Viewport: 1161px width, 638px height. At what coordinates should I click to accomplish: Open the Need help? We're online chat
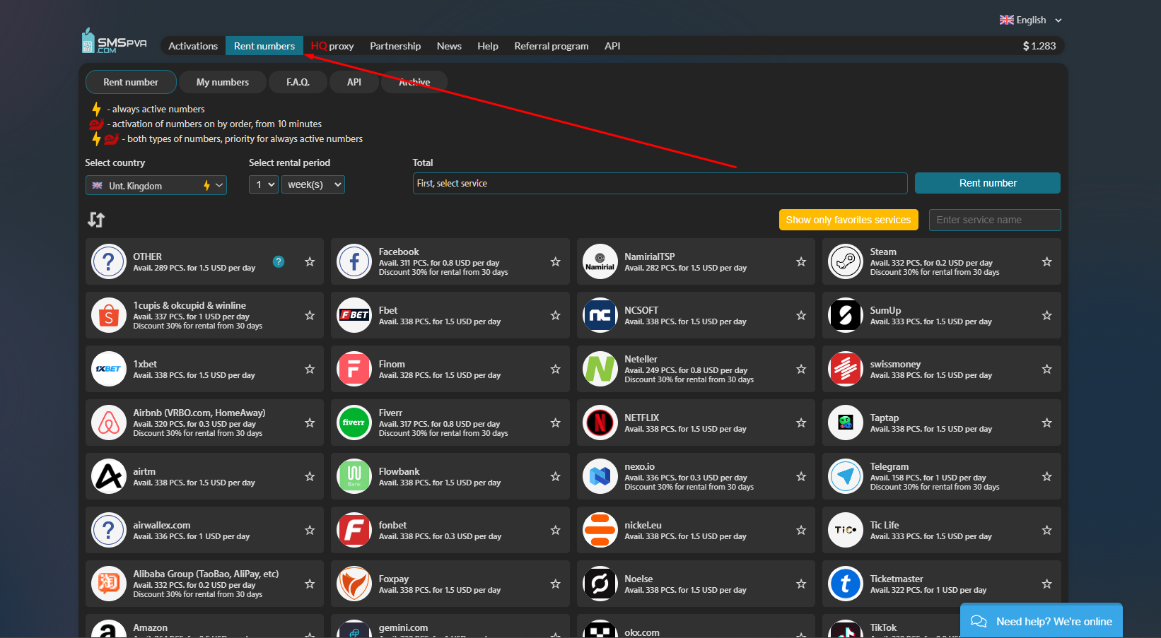coord(1042,621)
